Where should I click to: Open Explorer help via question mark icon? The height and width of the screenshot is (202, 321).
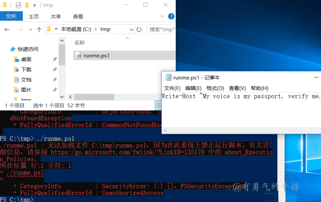pyautogui.click(x=171, y=16)
